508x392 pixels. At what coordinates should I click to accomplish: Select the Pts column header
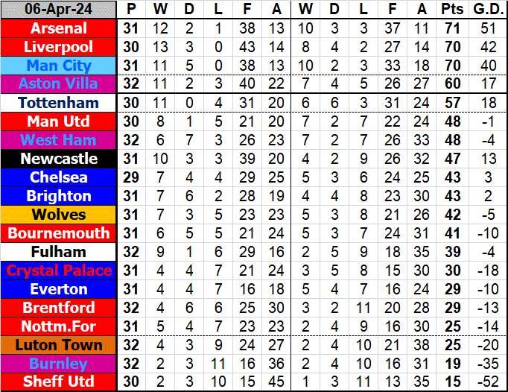pos(451,10)
